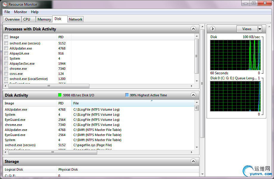The width and height of the screenshot is (274, 179).
Task: Switch to the Network tab
Action: 75,19
